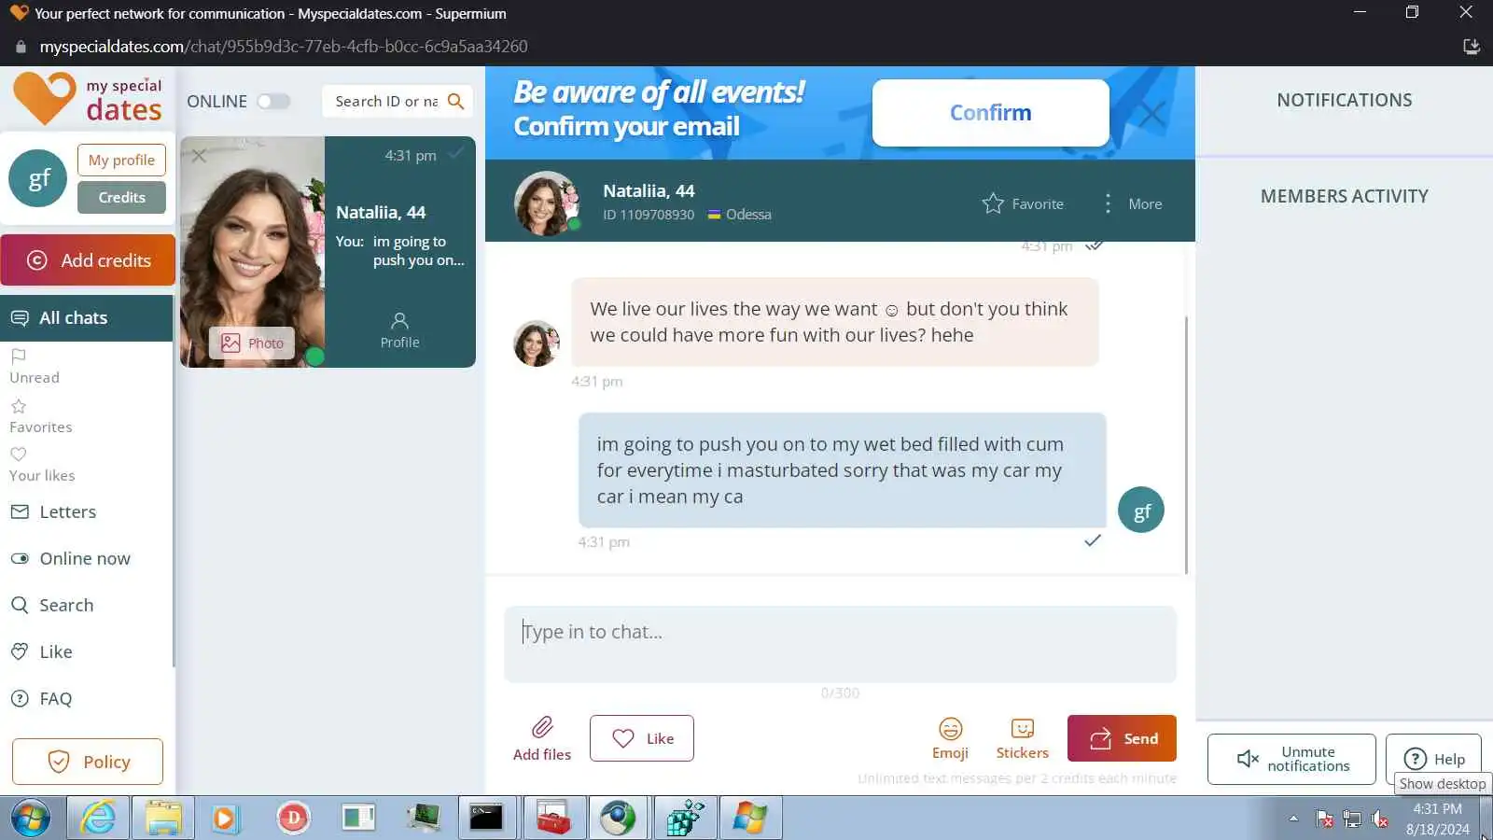This screenshot has width=1493, height=840.
Task: Click the search magnifier icon
Action: 455,101
